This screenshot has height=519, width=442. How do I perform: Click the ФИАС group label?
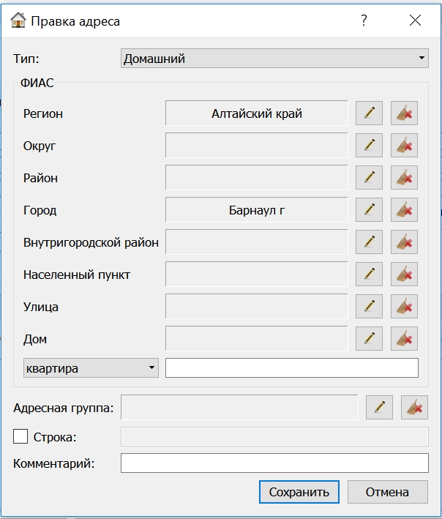click(x=37, y=83)
